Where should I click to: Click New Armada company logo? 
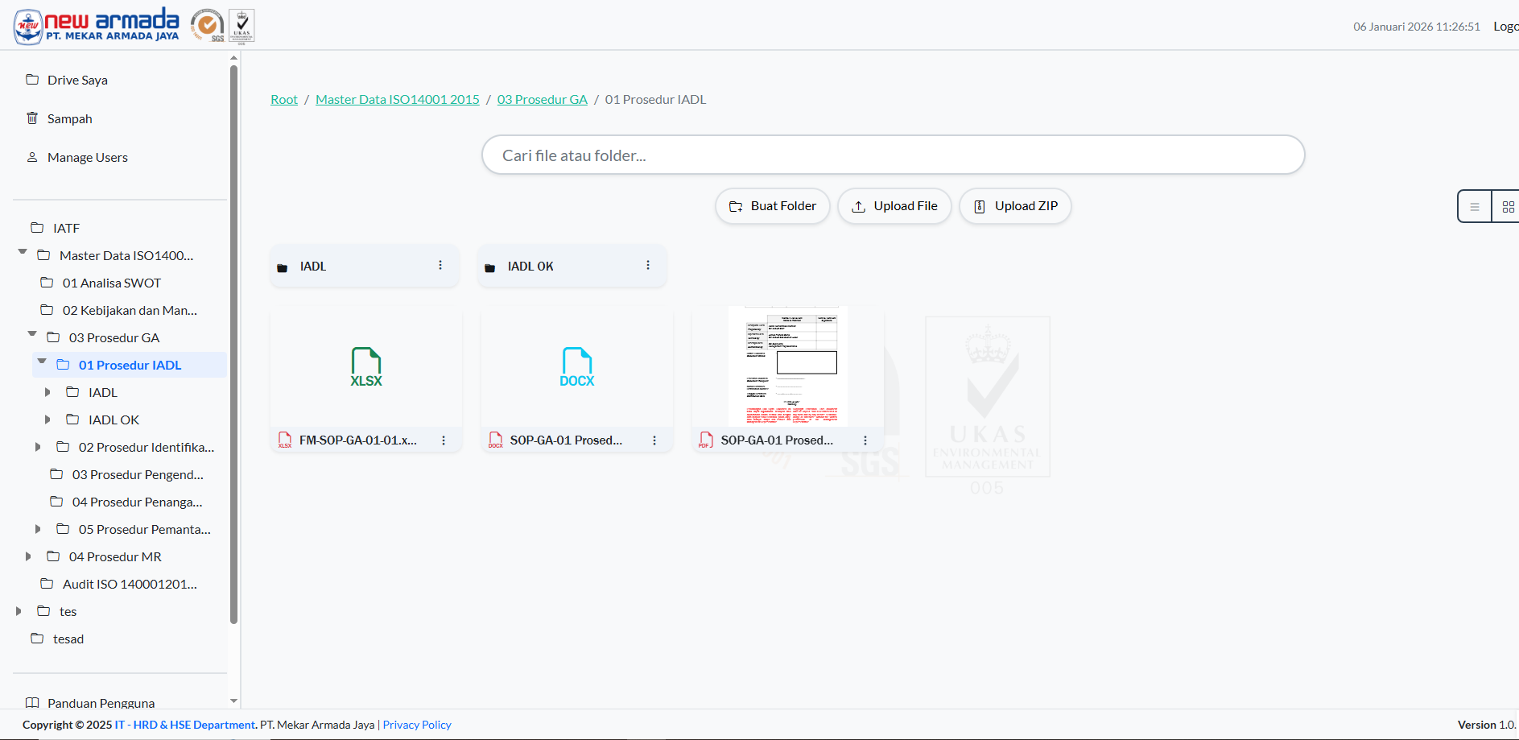pos(97,25)
